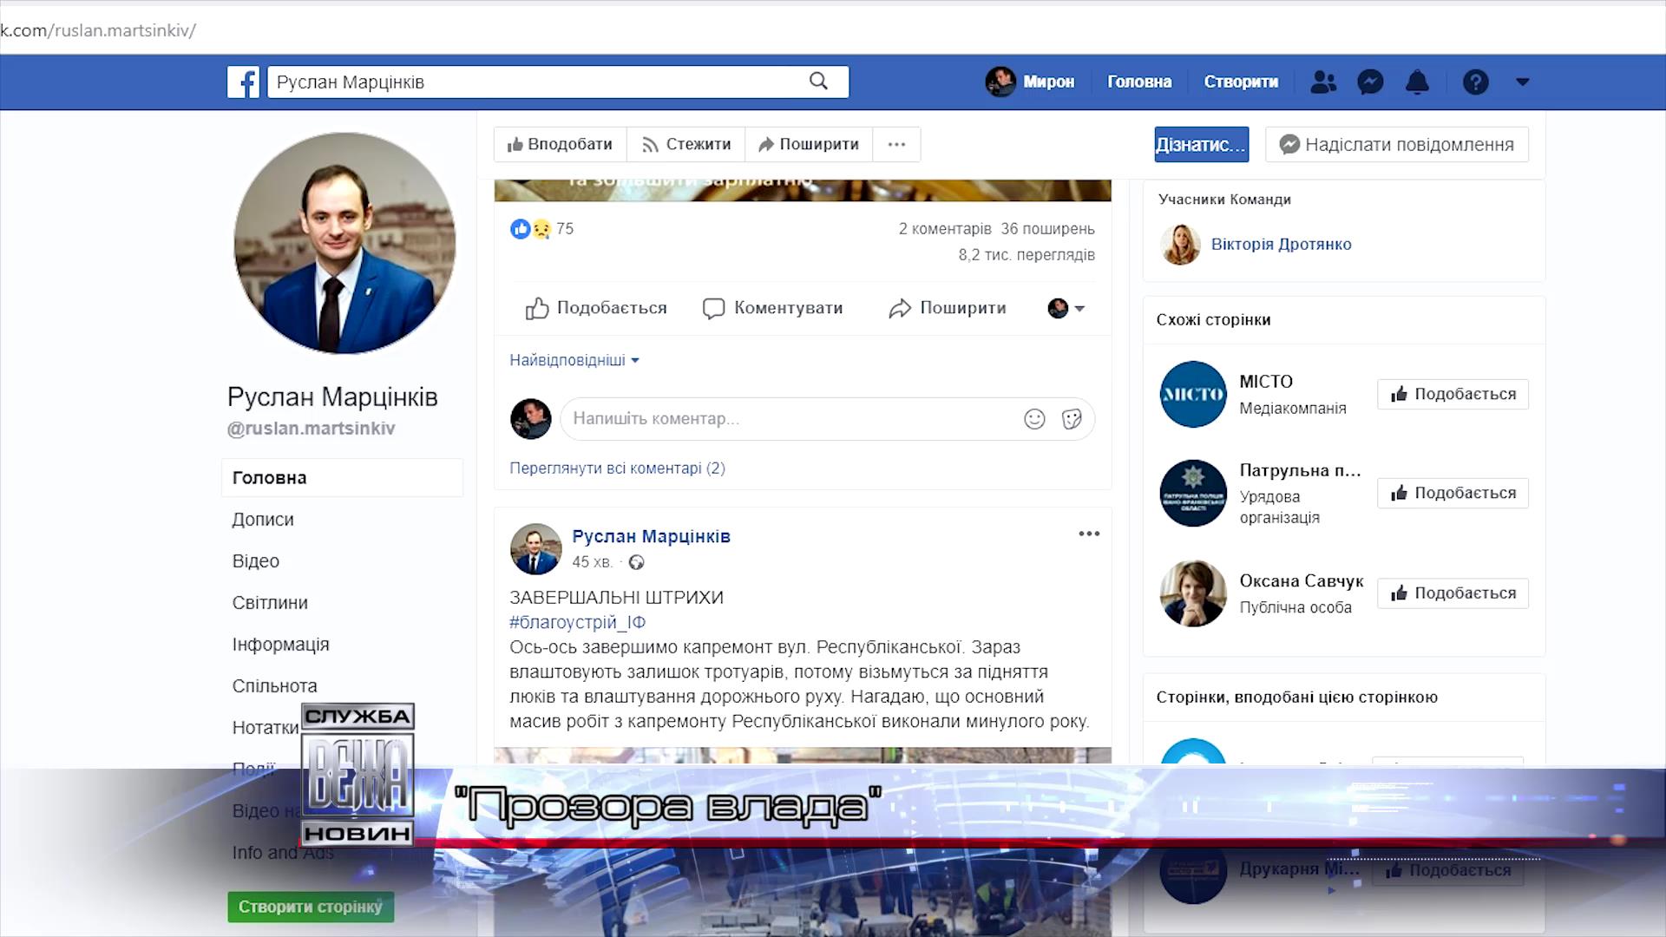Viewport: 1666px width, 937px height.
Task: Open the friend requests icon
Action: 1323,82
